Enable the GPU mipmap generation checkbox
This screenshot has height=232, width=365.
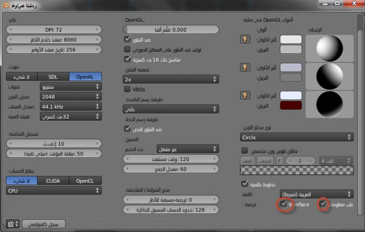[x=127, y=49]
